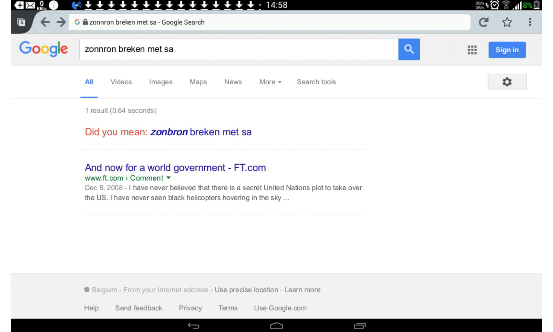
Task: Switch to the Images tab
Action: coord(161,82)
